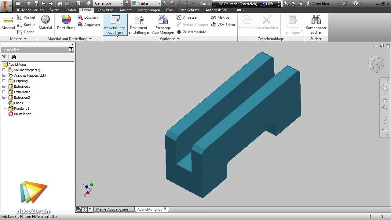Click Komponente suchen binoculars

coord(316,24)
